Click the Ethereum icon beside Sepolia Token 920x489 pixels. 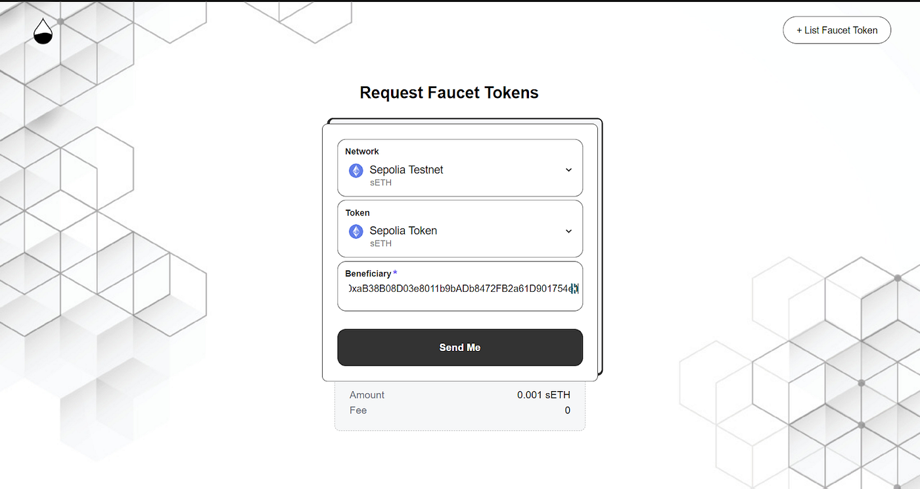356,231
